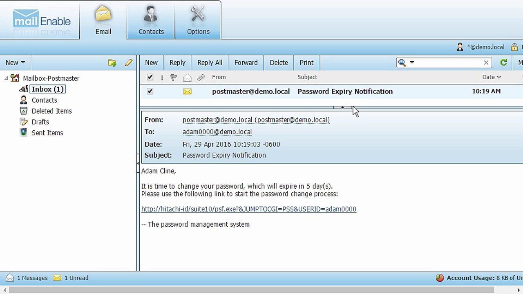Click the Account Usage status text
The image size is (523, 294).
pyautogui.click(x=485, y=278)
